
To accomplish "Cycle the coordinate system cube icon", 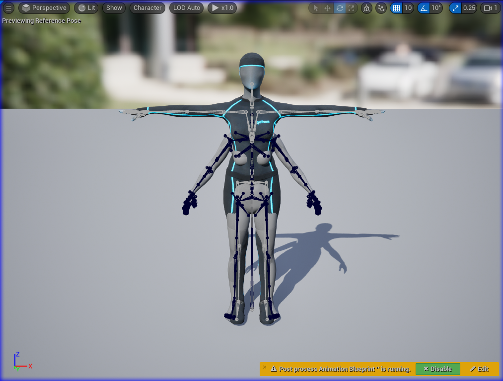I will coord(366,8).
